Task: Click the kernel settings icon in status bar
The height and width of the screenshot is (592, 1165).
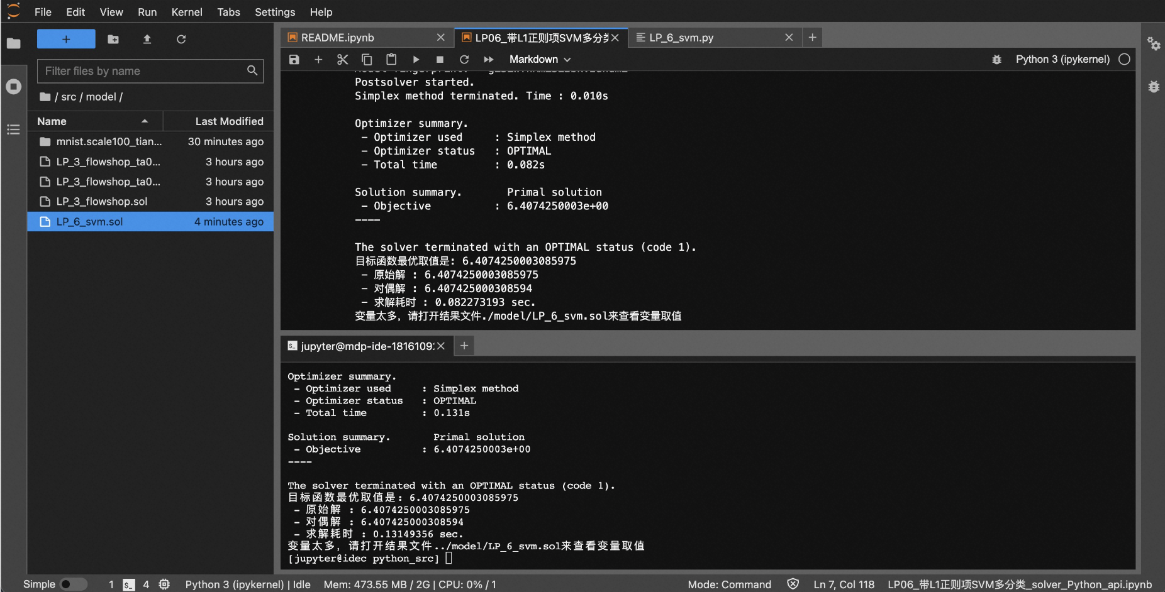Action: coord(164,584)
